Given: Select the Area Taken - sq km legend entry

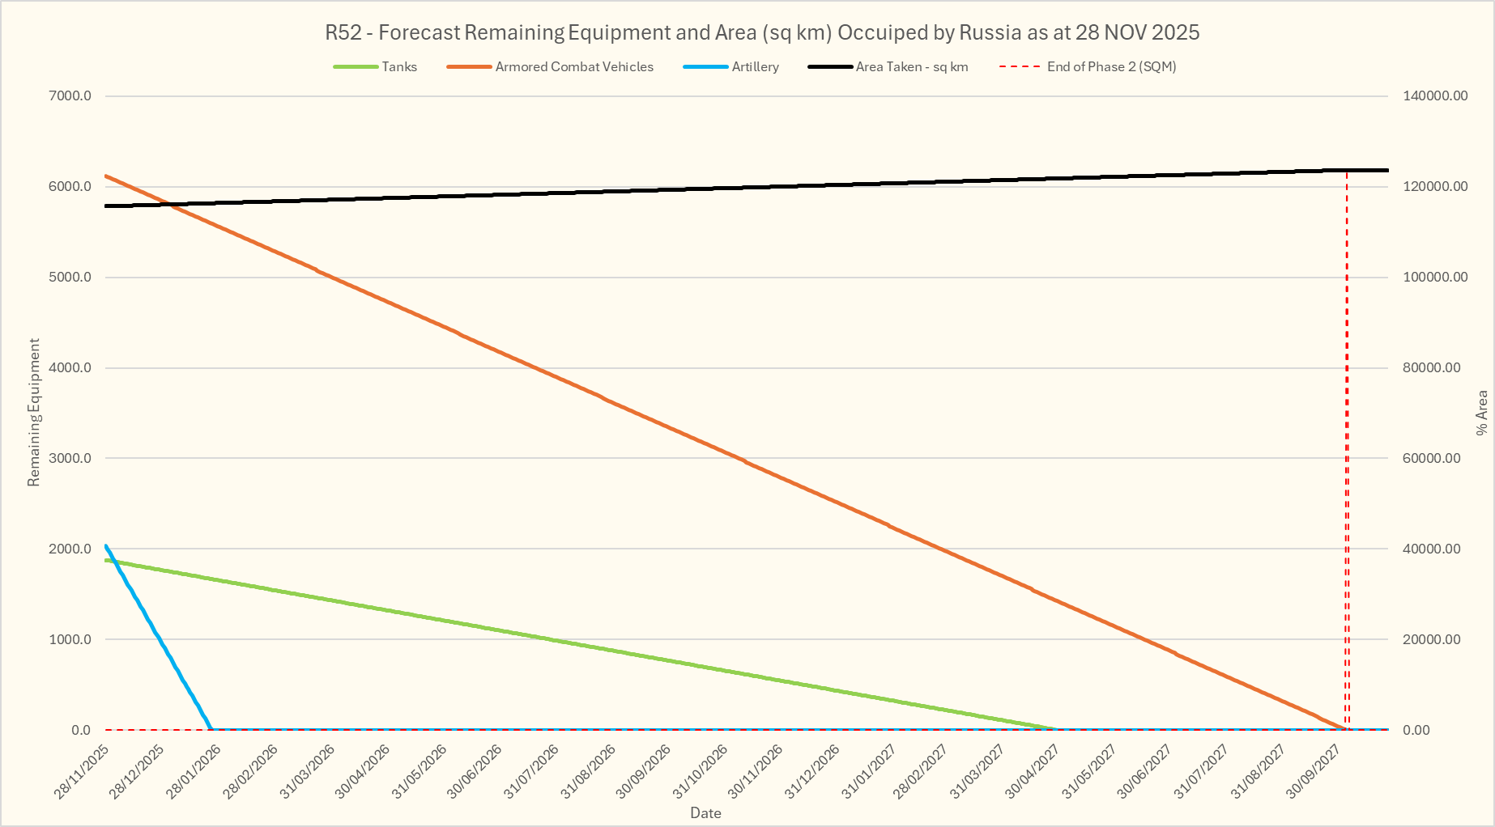Looking at the screenshot, I should click(912, 67).
